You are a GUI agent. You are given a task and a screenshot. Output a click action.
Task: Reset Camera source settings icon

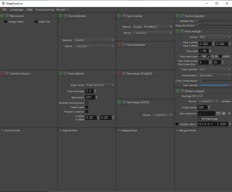click(7, 74)
